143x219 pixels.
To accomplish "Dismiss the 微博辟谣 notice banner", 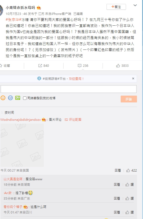I will [133, 79].
